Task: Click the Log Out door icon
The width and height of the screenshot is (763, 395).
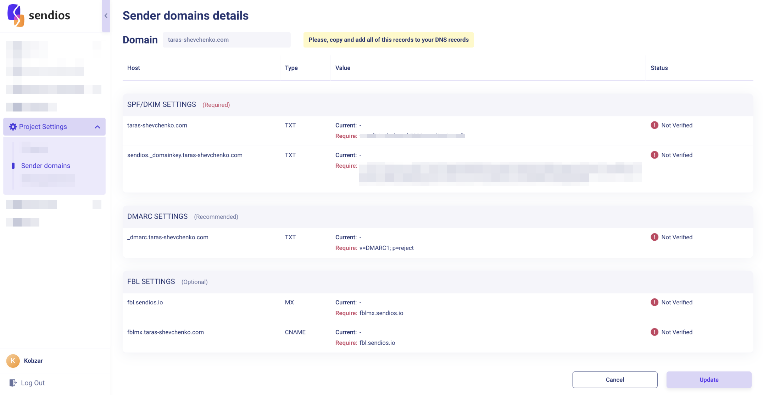Action: click(13, 383)
